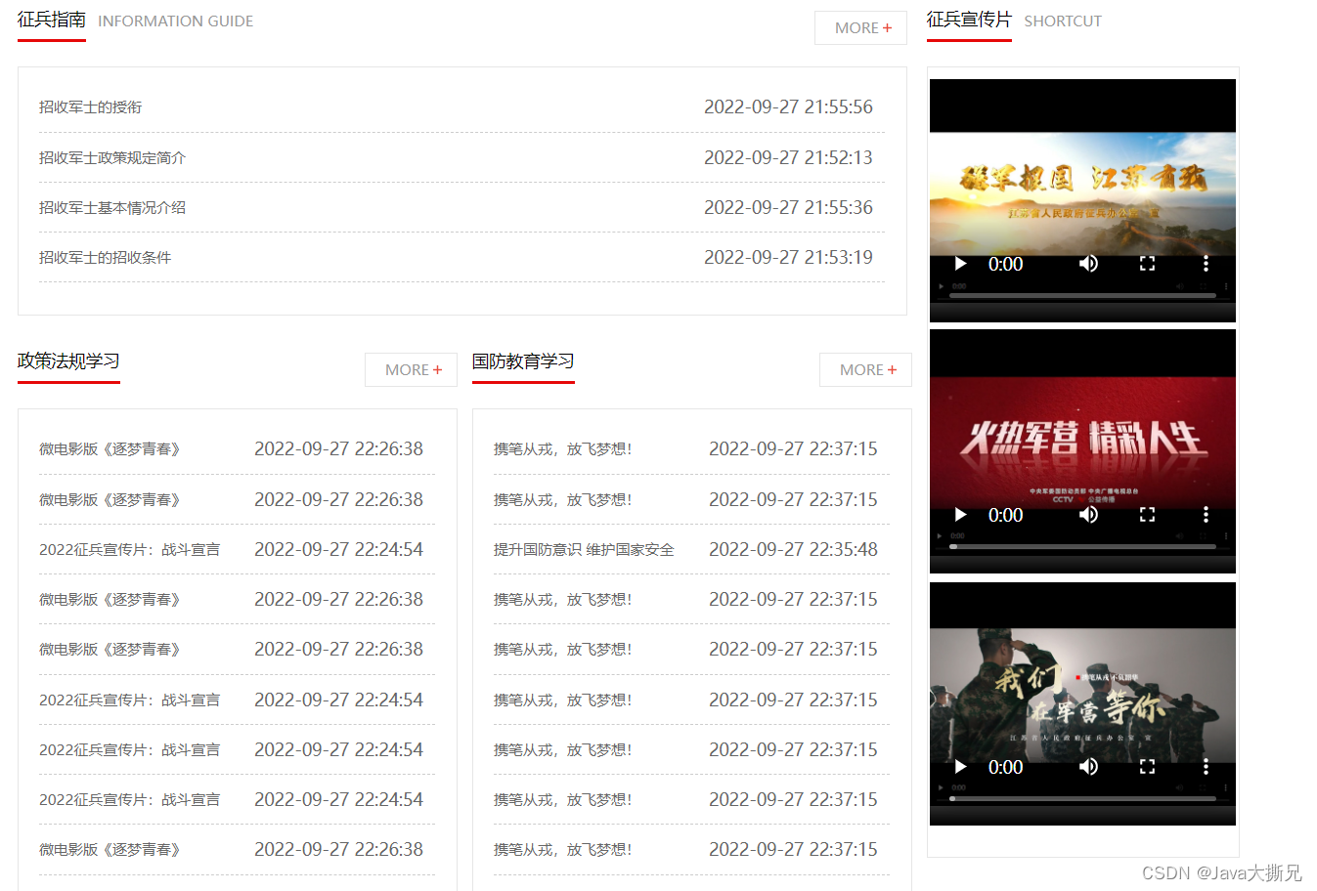The width and height of the screenshot is (1317, 891).
Task: Open article 招收军士基本情况介绍
Action: [112, 207]
